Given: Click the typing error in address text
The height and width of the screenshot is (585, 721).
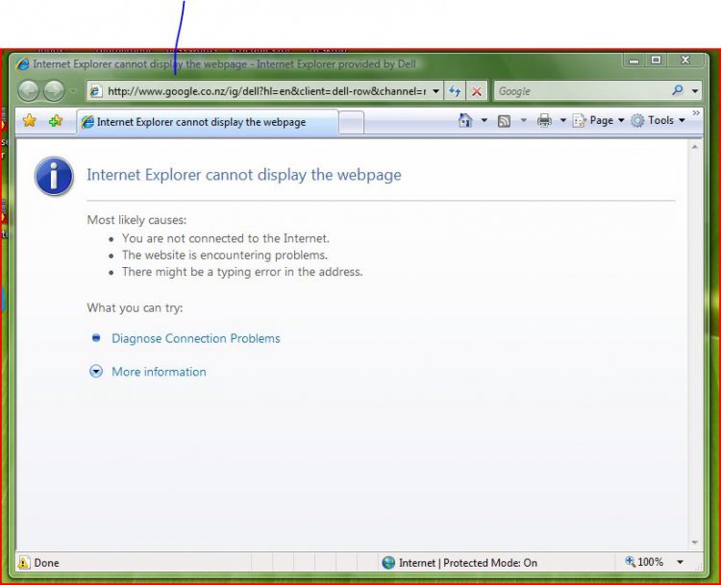Looking at the screenshot, I should coord(242,272).
